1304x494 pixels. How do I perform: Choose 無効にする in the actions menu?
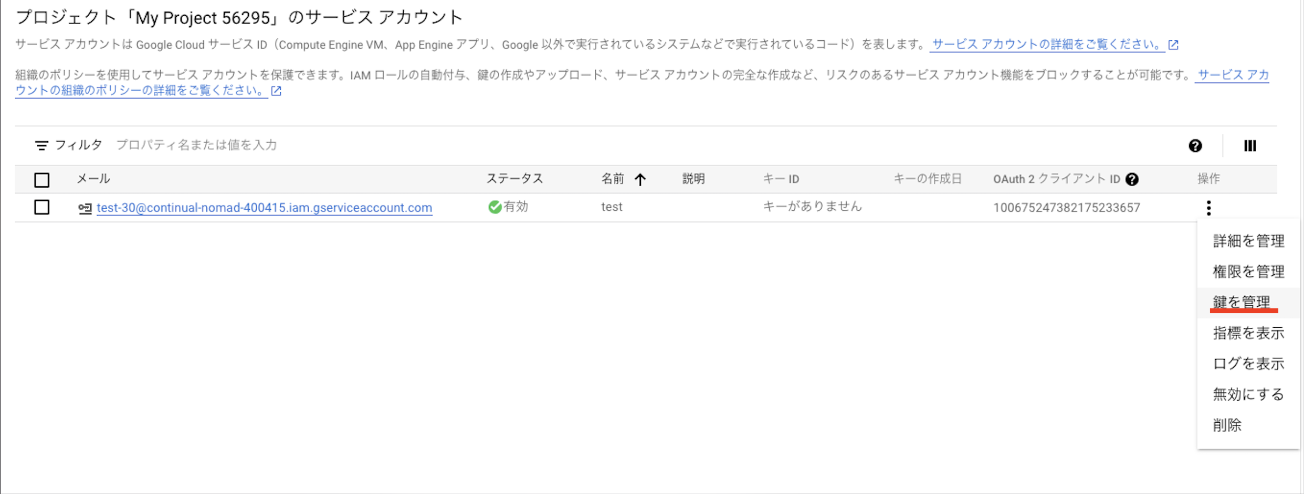(1248, 394)
